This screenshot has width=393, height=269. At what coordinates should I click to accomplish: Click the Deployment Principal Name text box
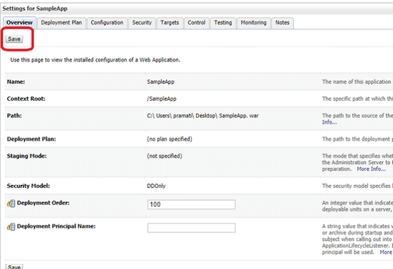click(191, 228)
